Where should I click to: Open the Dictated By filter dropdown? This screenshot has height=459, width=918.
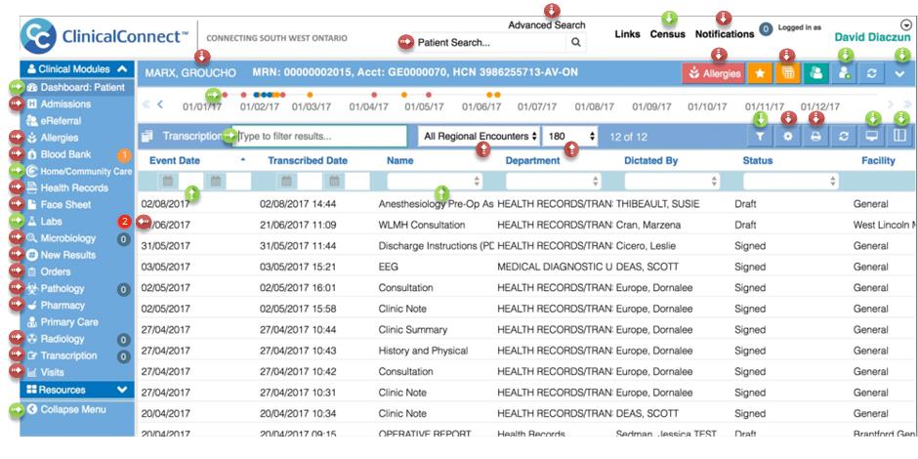pos(673,181)
